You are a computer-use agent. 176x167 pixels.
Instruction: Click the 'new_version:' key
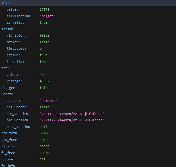18,114
